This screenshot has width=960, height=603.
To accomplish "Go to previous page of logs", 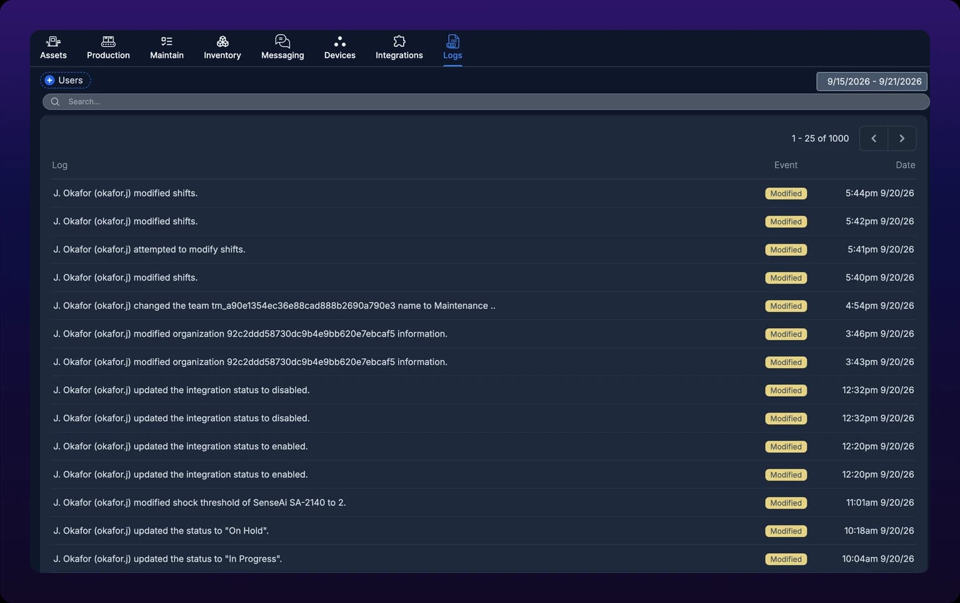I will 874,138.
